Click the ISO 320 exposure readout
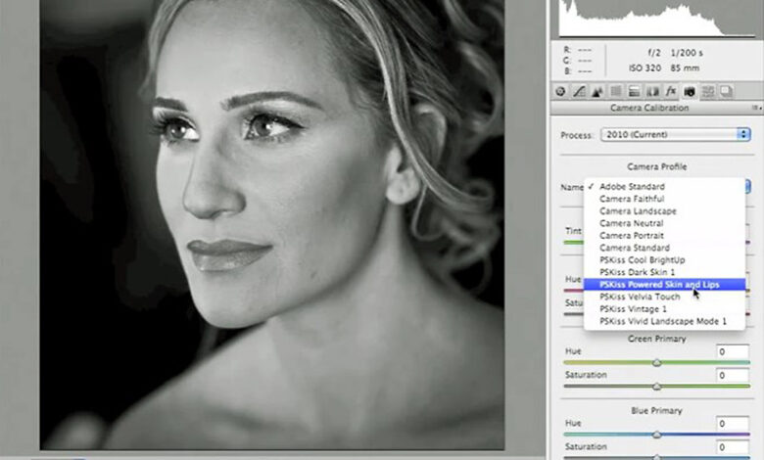Image resolution: width=764 pixels, height=460 pixels. (x=645, y=69)
